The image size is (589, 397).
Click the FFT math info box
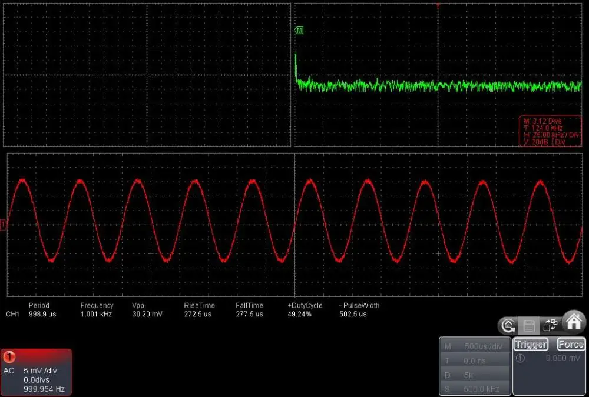coord(550,131)
